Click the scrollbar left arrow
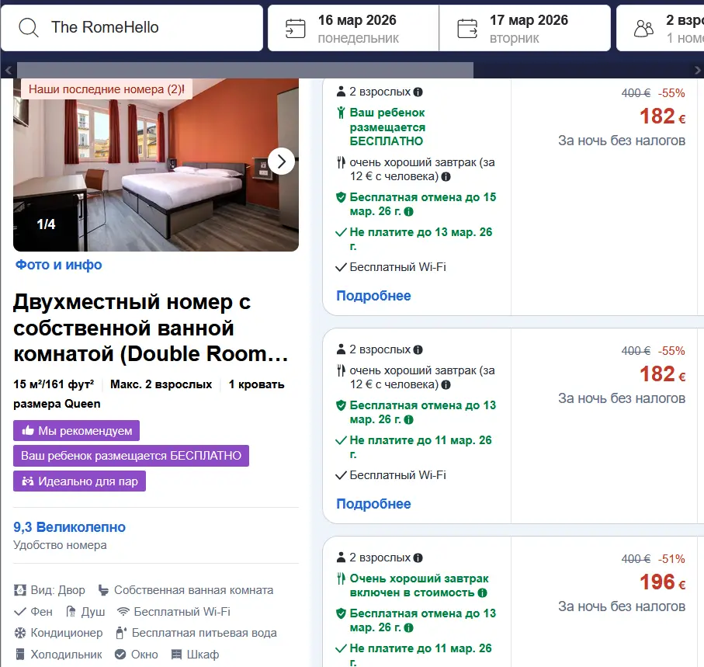 tap(7, 70)
